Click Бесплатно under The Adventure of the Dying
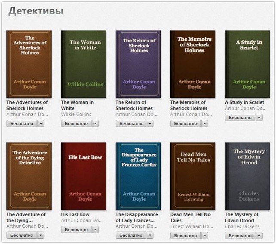Image resolution: width=276 pixels, height=244 pixels. click(x=21, y=235)
